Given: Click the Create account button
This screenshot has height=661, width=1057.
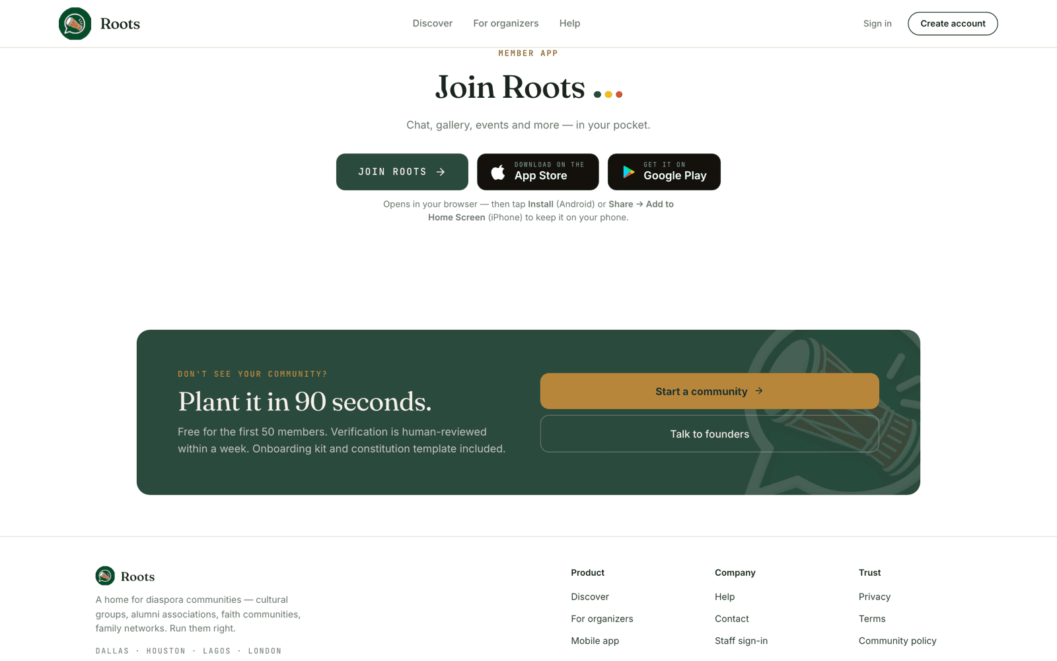Looking at the screenshot, I should pyautogui.click(x=953, y=24).
